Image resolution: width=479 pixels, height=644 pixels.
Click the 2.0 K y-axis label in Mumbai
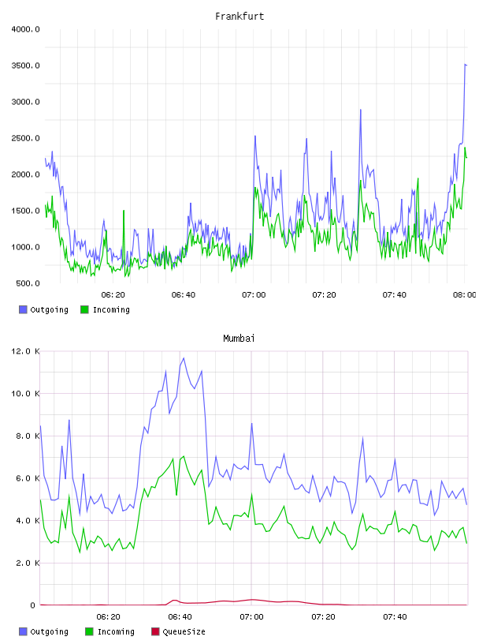[x=28, y=563]
